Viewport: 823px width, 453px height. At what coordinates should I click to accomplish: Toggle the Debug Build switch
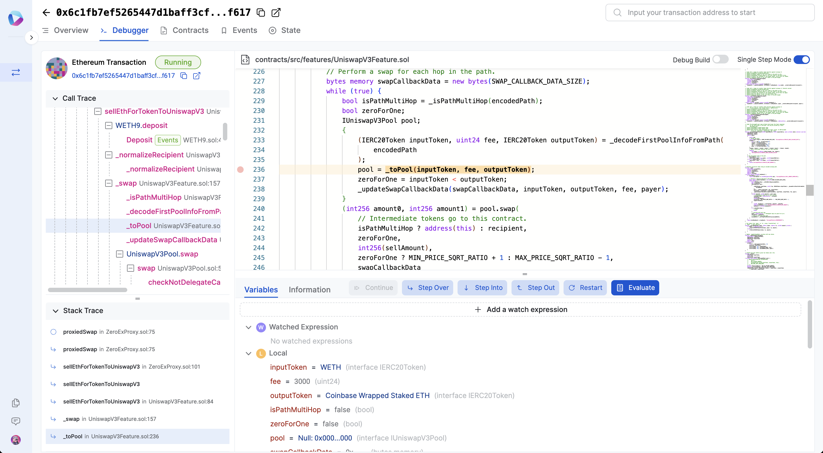coord(721,59)
